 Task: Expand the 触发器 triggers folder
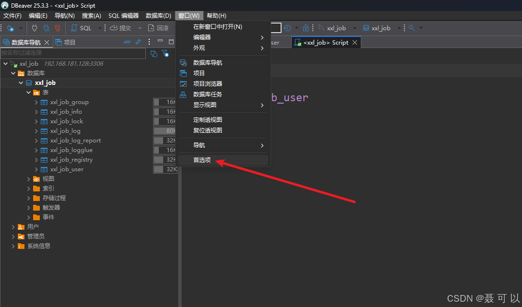[29, 208]
